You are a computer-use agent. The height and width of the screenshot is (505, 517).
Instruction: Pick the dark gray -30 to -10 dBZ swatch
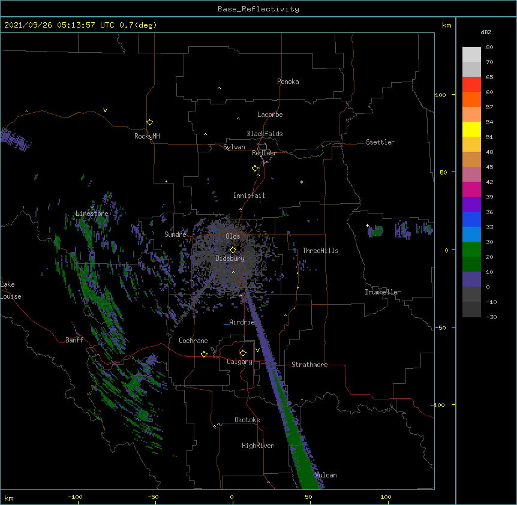471,309
